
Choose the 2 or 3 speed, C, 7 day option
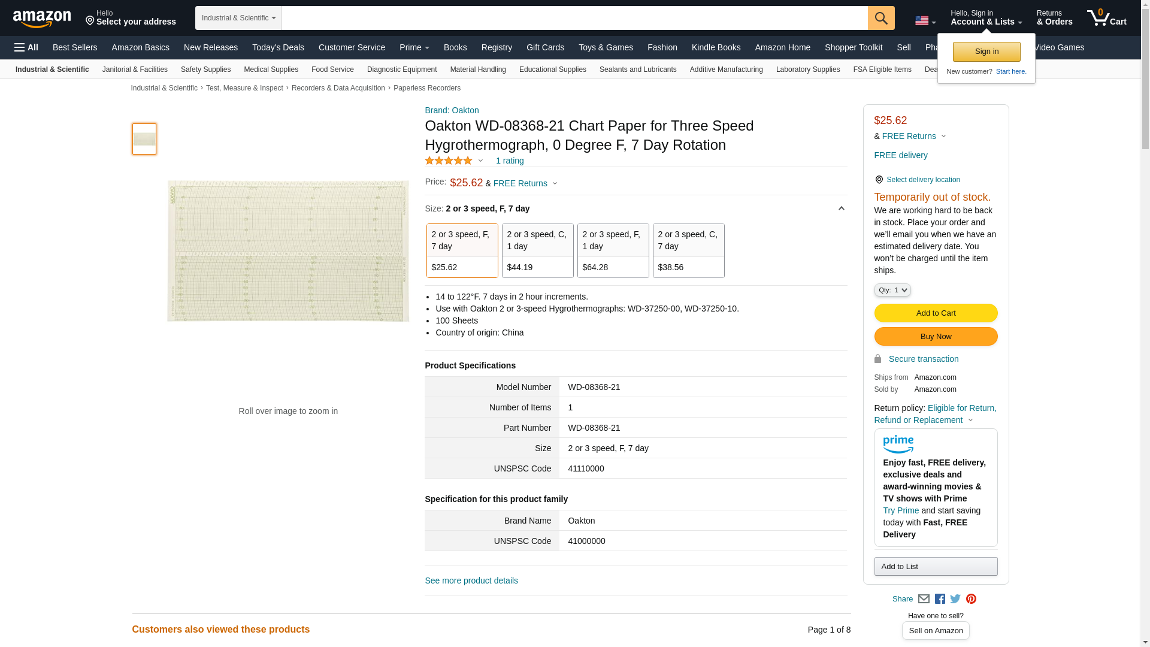click(x=688, y=250)
